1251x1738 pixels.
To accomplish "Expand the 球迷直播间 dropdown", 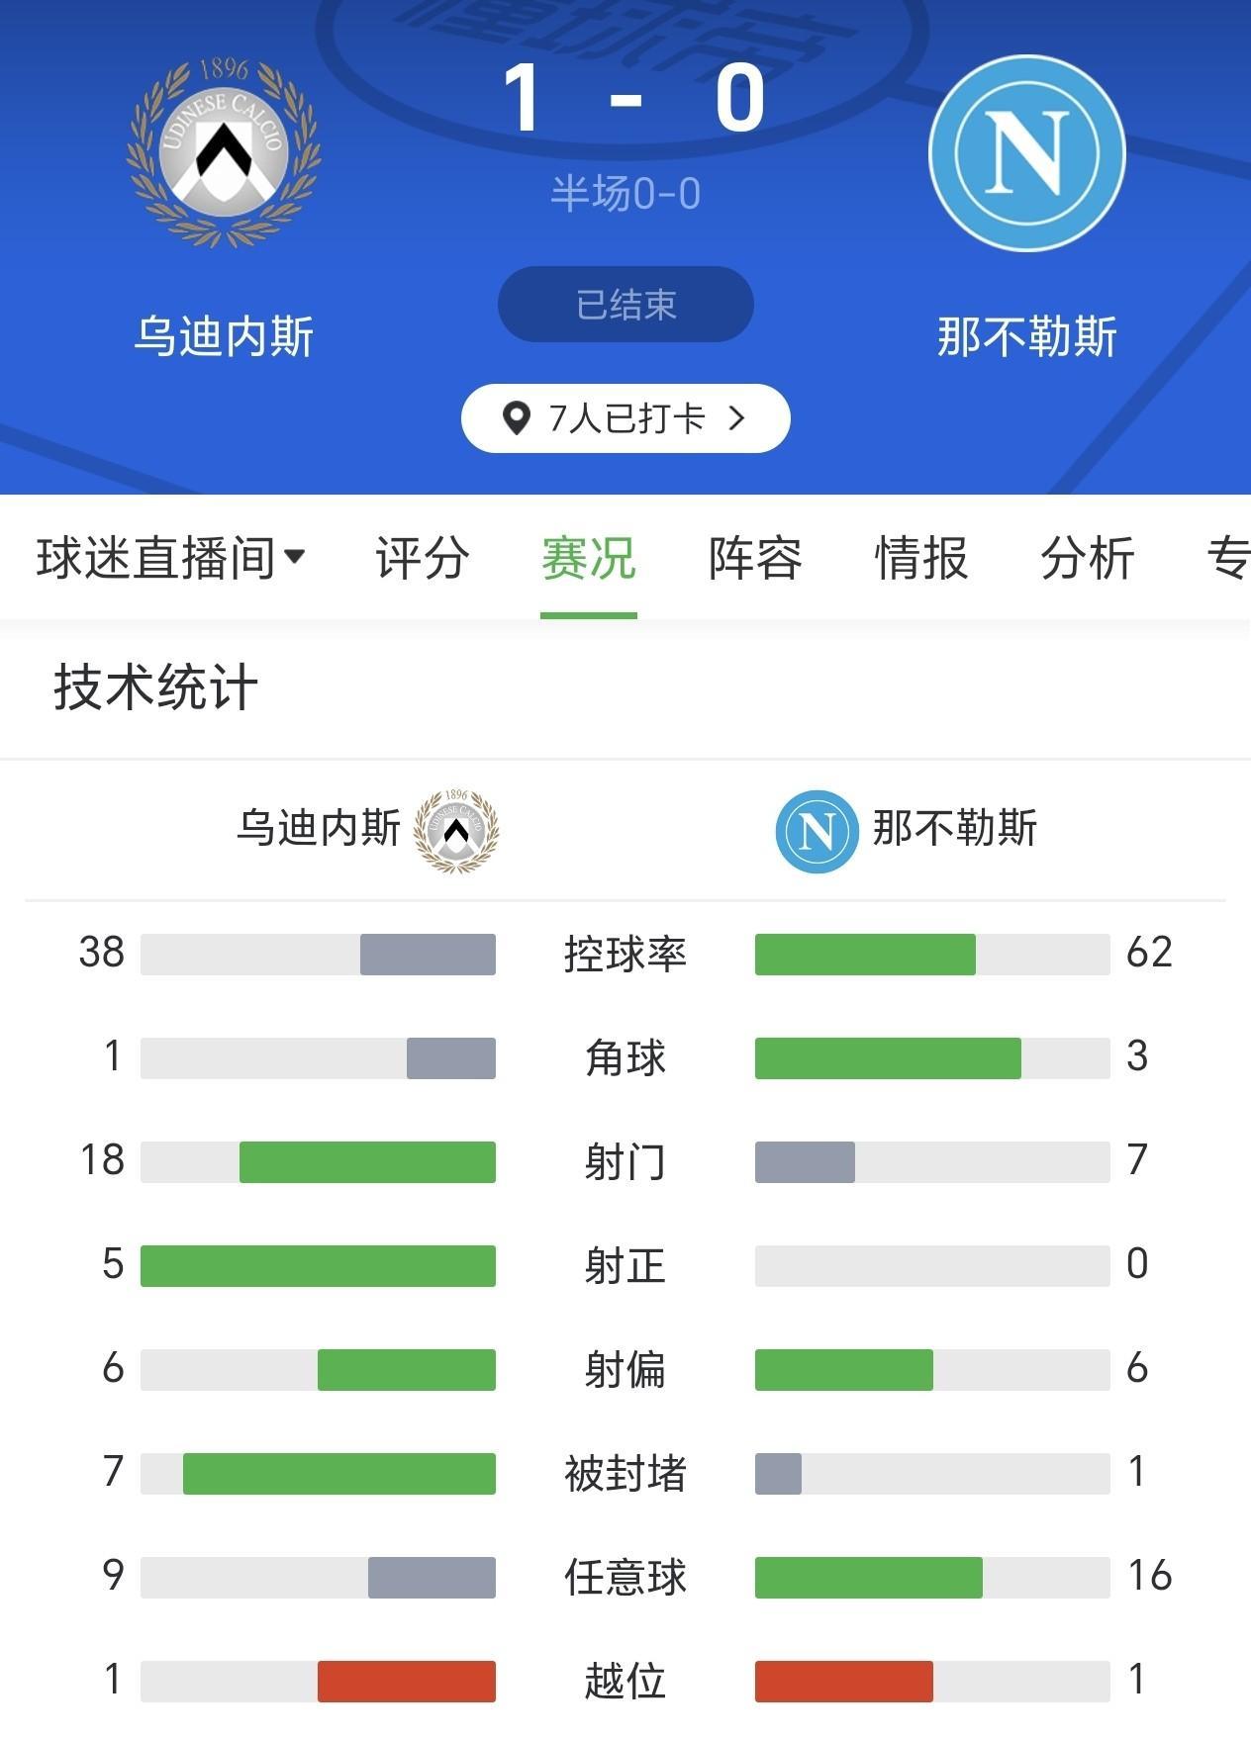I will pos(156,558).
